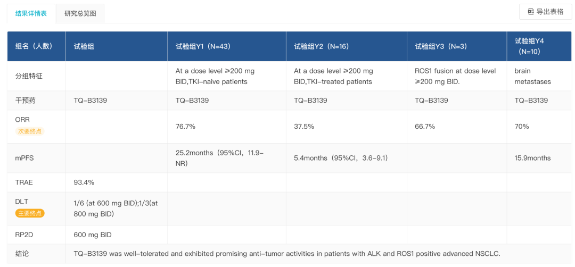
Task: Click the conclusion text about TQ-B3139
Action: point(287,254)
